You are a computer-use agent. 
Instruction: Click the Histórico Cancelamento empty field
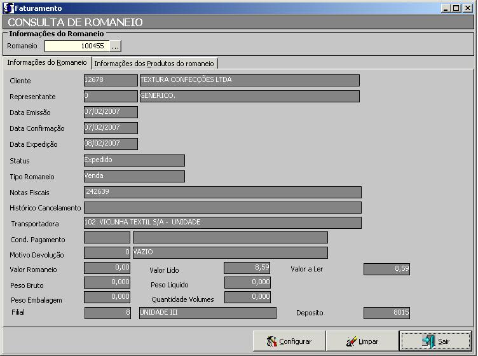coord(222,207)
